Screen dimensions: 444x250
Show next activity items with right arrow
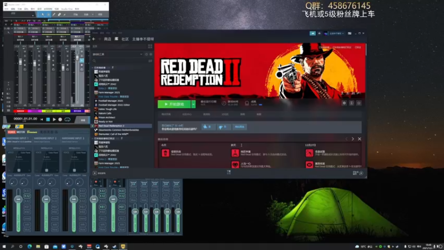(353, 139)
